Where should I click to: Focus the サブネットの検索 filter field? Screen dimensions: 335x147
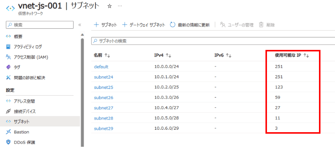(213, 41)
